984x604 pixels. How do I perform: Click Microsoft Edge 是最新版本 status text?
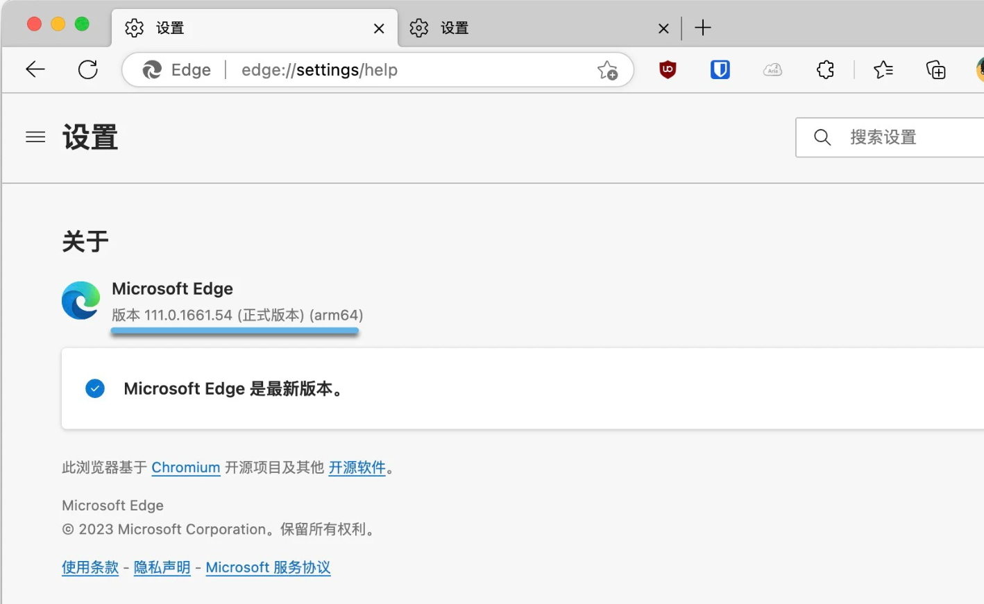click(x=233, y=388)
